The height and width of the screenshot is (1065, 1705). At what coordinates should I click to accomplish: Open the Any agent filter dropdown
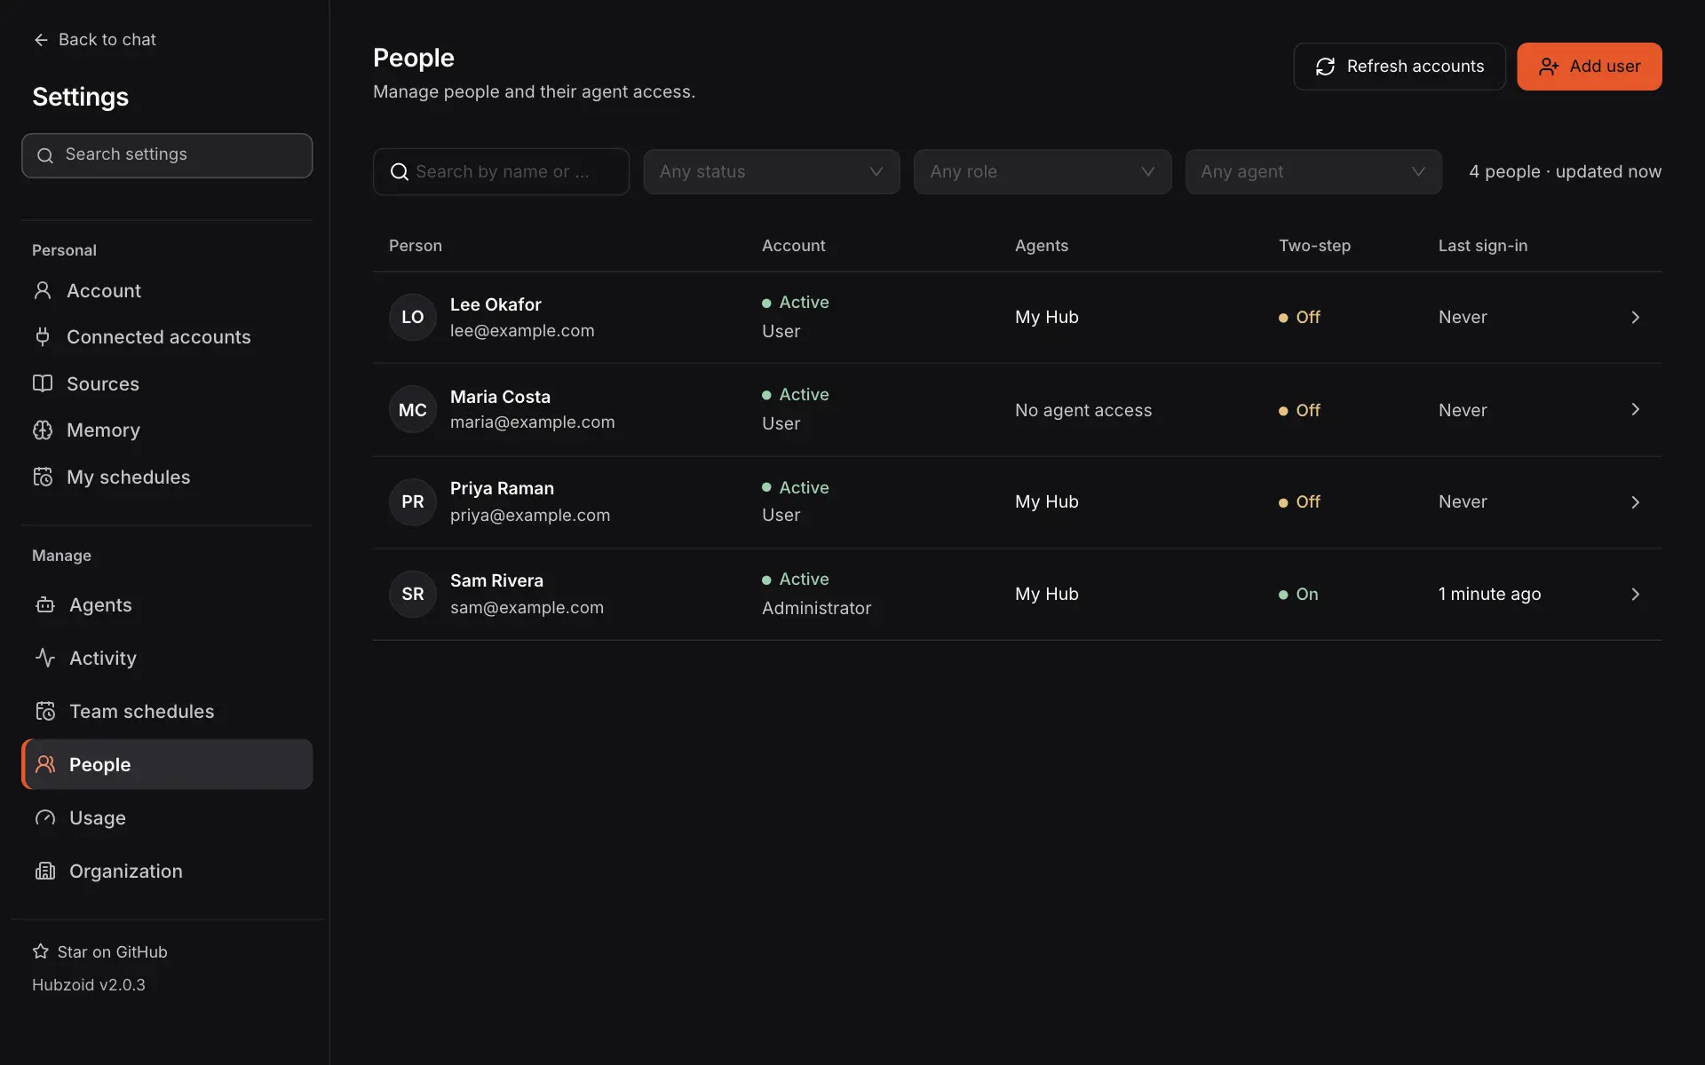(x=1313, y=172)
